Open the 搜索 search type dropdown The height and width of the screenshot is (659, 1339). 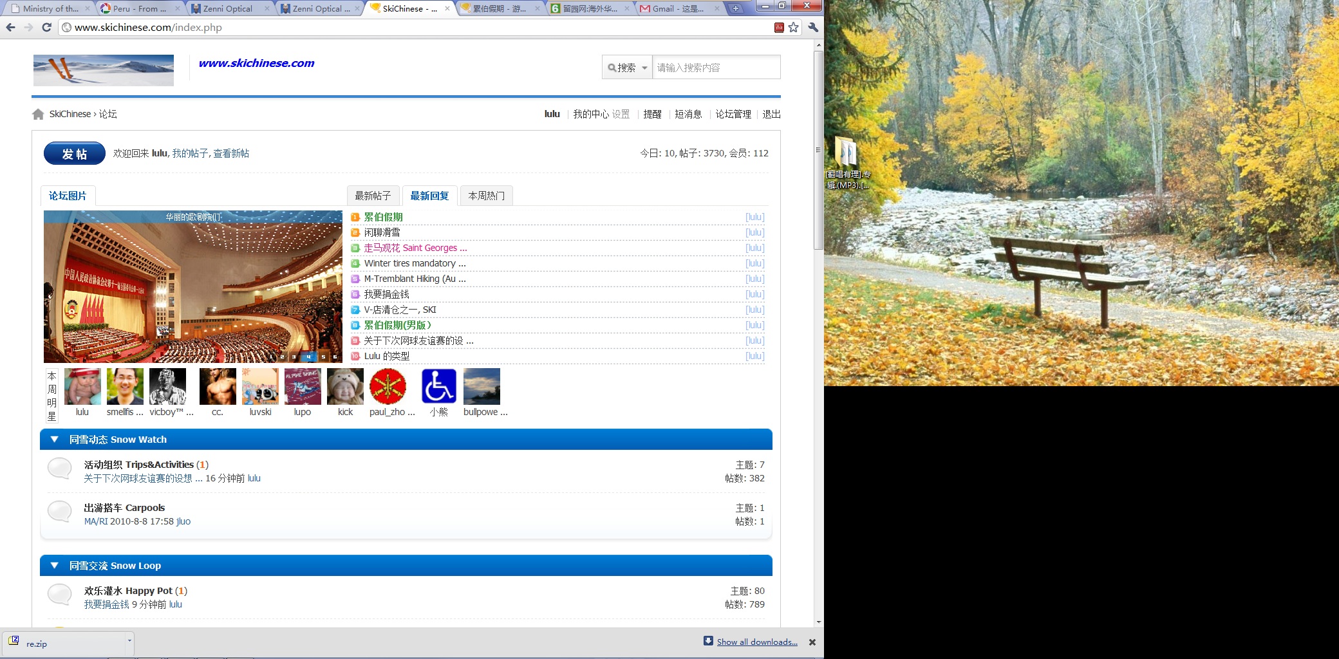[x=627, y=68]
